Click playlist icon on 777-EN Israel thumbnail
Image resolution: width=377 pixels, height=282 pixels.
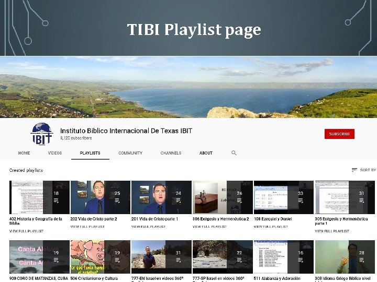click(178, 260)
